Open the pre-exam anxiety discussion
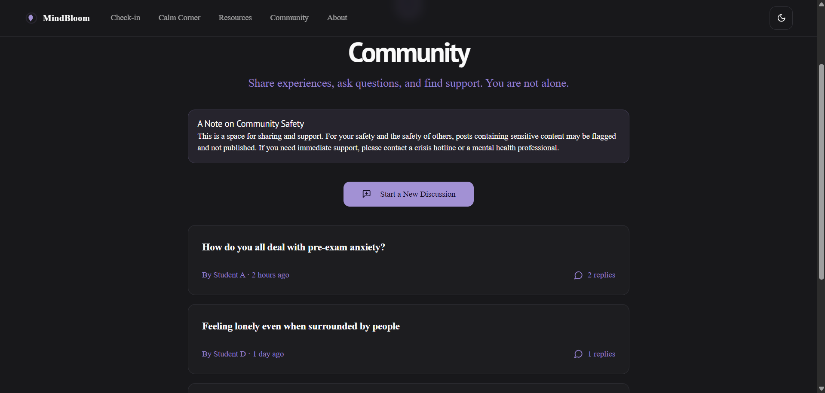The width and height of the screenshot is (825, 393). (293, 247)
